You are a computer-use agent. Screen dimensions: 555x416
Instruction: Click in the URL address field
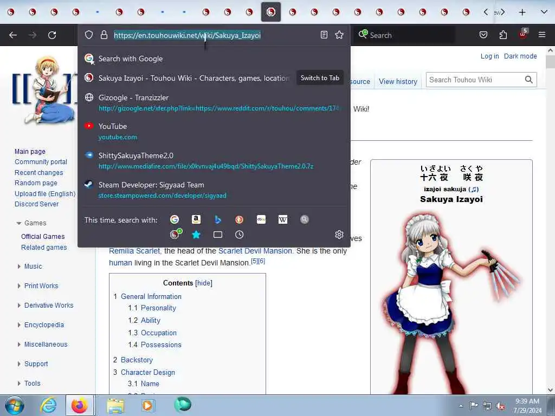click(214, 35)
